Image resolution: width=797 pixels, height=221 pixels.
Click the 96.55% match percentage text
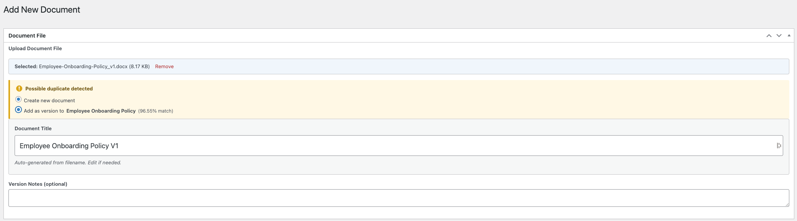[x=156, y=111]
